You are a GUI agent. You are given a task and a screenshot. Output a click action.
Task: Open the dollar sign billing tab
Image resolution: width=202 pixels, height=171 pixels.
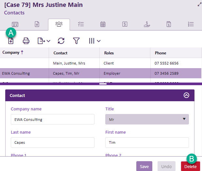[125, 24]
